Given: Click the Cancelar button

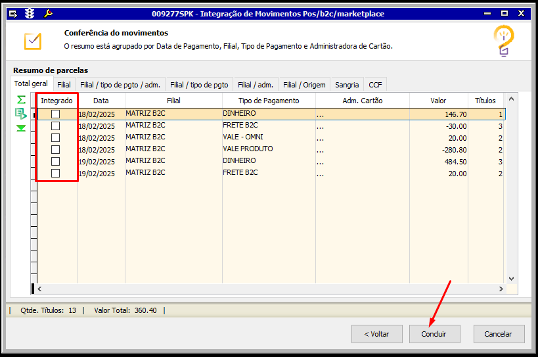Looking at the screenshot, I should coord(499,334).
